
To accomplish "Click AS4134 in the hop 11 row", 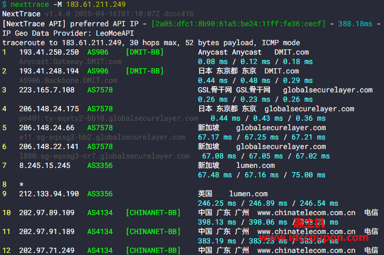I will click(x=100, y=231).
